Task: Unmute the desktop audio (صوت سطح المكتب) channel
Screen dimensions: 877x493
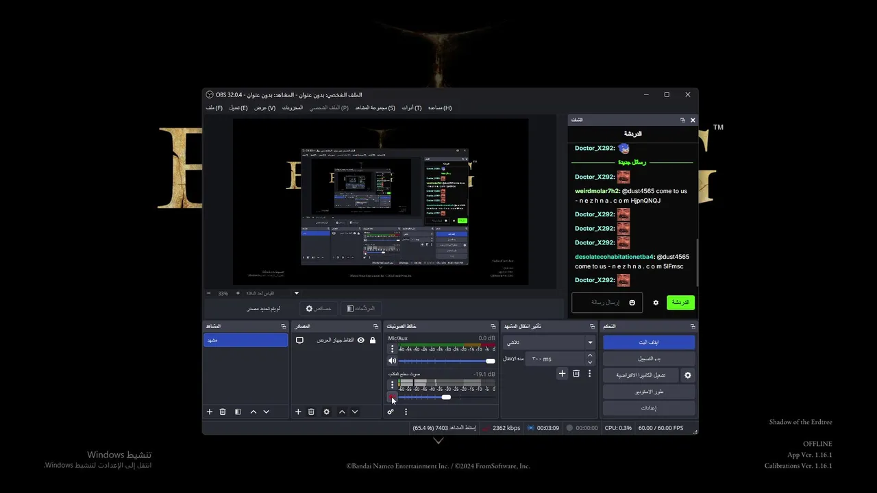Action: click(x=392, y=397)
